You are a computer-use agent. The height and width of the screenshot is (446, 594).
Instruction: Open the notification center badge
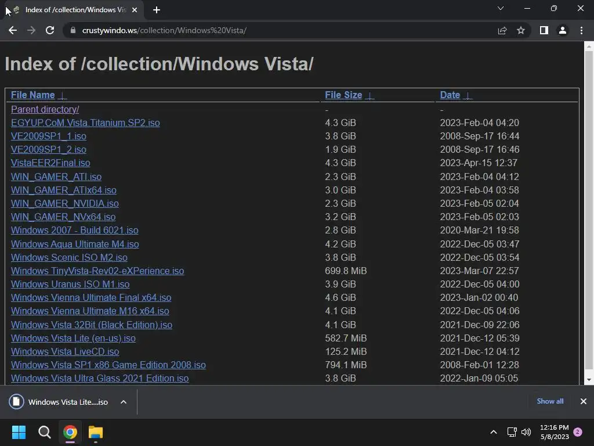[578, 432]
